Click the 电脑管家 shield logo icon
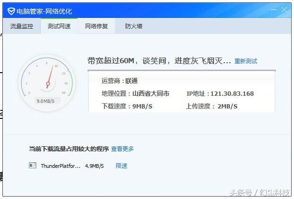The image size is (294, 199). [x=11, y=11]
